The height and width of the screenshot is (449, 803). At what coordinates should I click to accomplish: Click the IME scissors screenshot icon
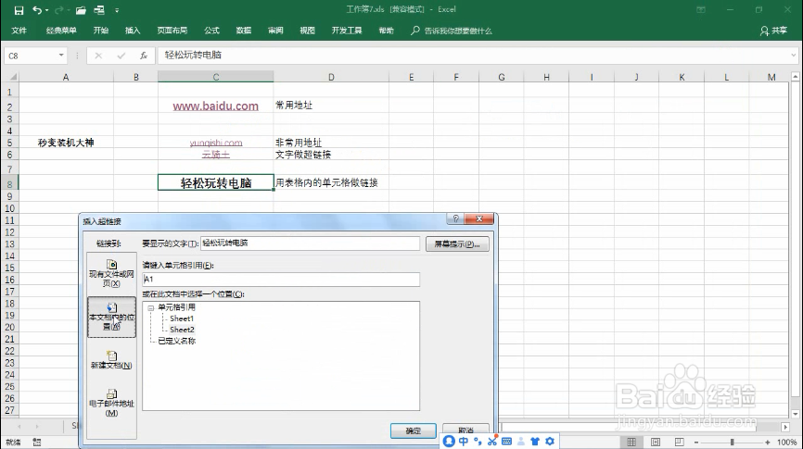(x=492, y=442)
